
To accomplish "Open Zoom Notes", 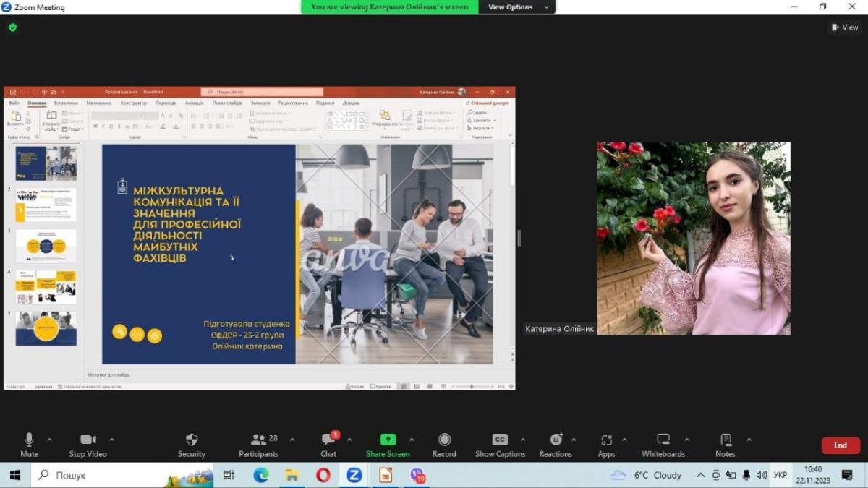I will pos(726,445).
